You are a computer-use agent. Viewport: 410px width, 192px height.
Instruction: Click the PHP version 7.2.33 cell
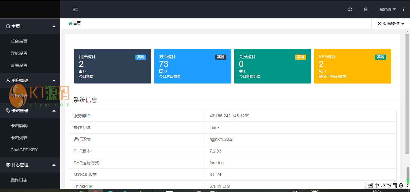point(301,151)
